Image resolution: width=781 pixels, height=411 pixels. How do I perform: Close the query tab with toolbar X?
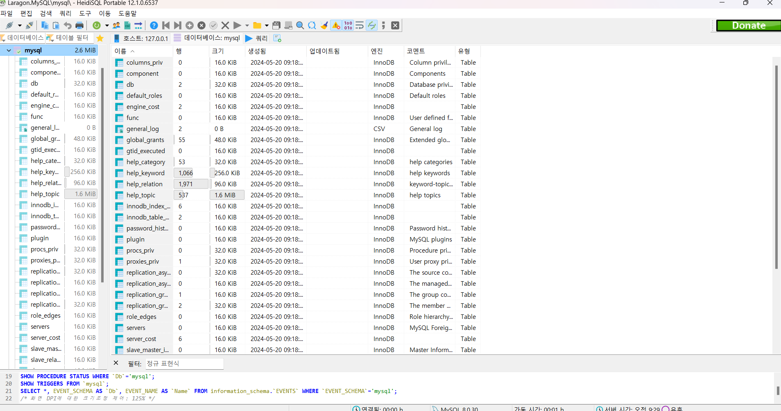coord(395,25)
